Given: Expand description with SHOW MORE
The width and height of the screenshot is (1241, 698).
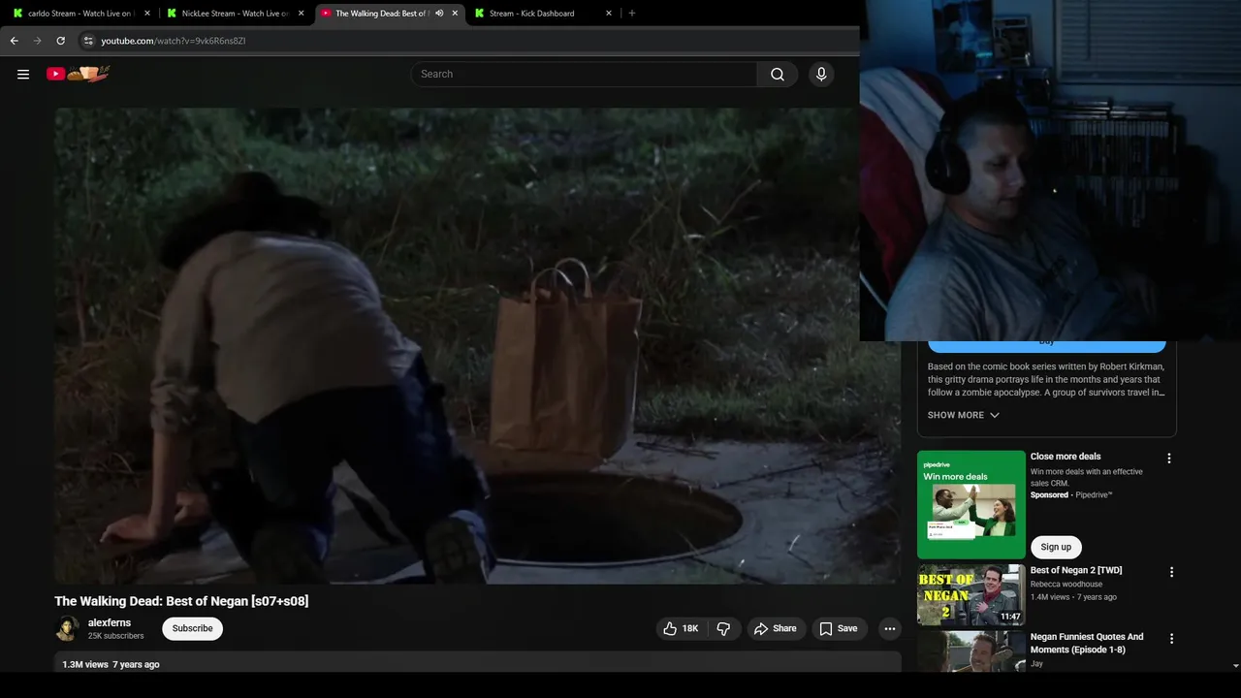Looking at the screenshot, I should coord(964,415).
